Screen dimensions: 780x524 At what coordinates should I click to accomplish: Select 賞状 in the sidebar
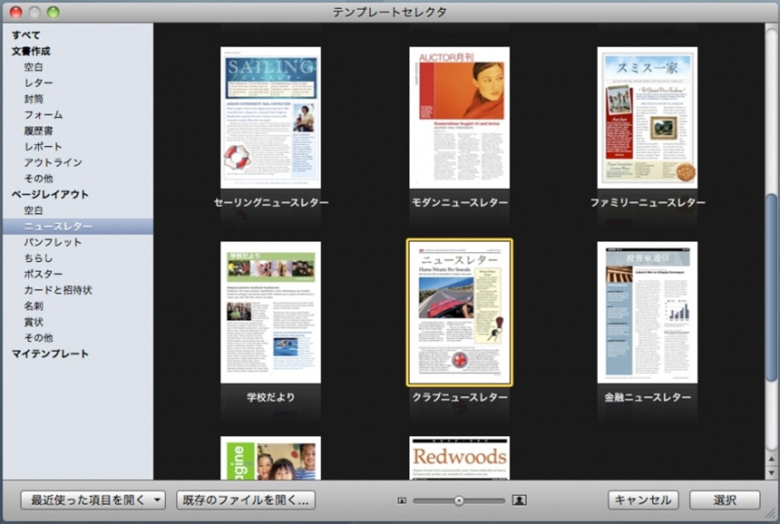[34, 322]
